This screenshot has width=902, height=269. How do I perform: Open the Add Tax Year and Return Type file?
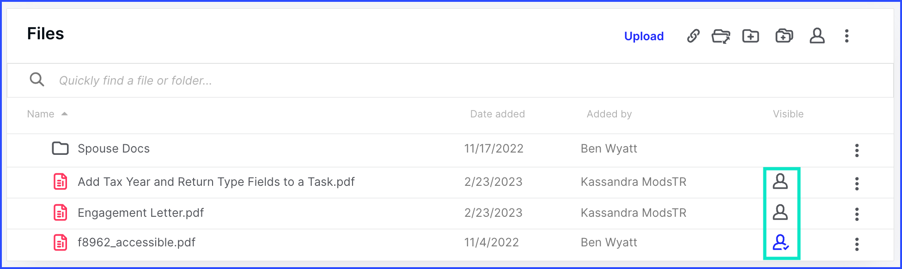[216, 182]
